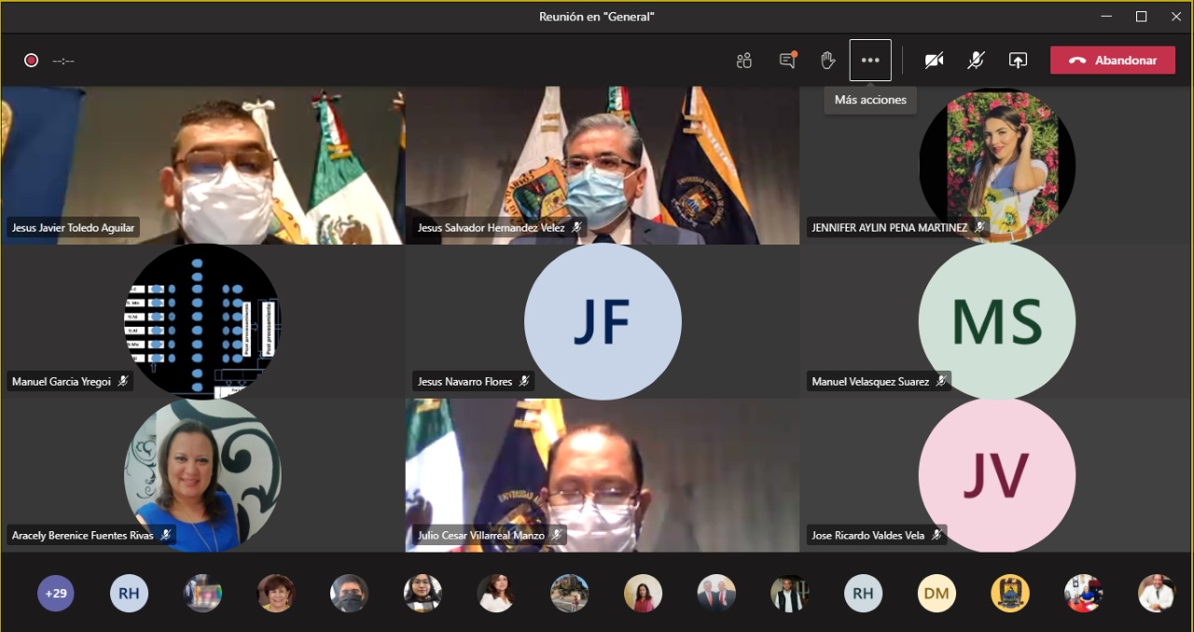Click Aracely Berenice Fuentes Rivas name label
The image size is (1194, 632).
click(83, 536)
